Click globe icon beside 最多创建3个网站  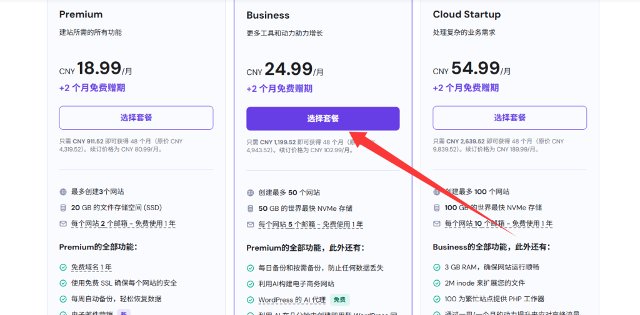click(x=63, y=192)
